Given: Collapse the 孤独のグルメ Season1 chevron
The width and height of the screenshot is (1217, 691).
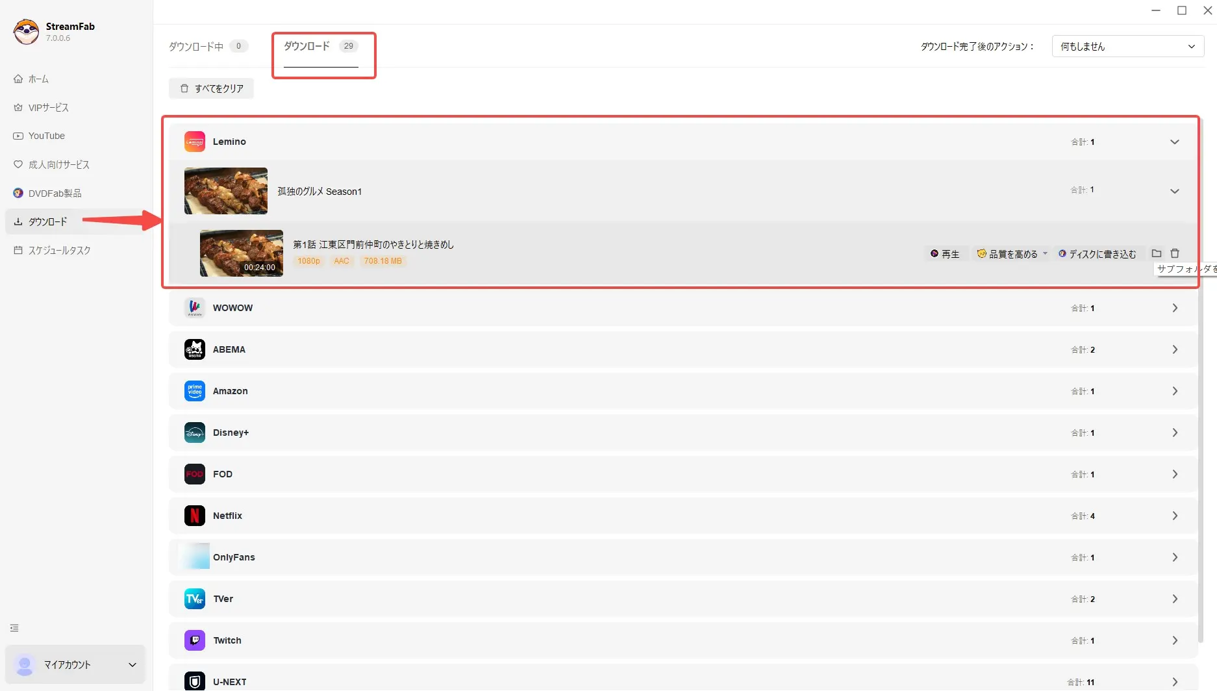Looking at the screenshot, I should (1174, 191).
